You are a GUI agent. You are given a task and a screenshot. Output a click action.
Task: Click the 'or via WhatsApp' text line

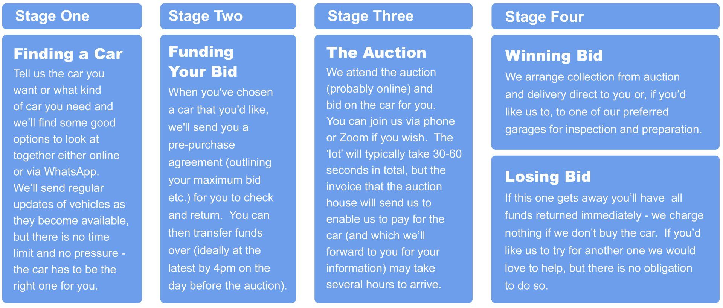[56, 171]
